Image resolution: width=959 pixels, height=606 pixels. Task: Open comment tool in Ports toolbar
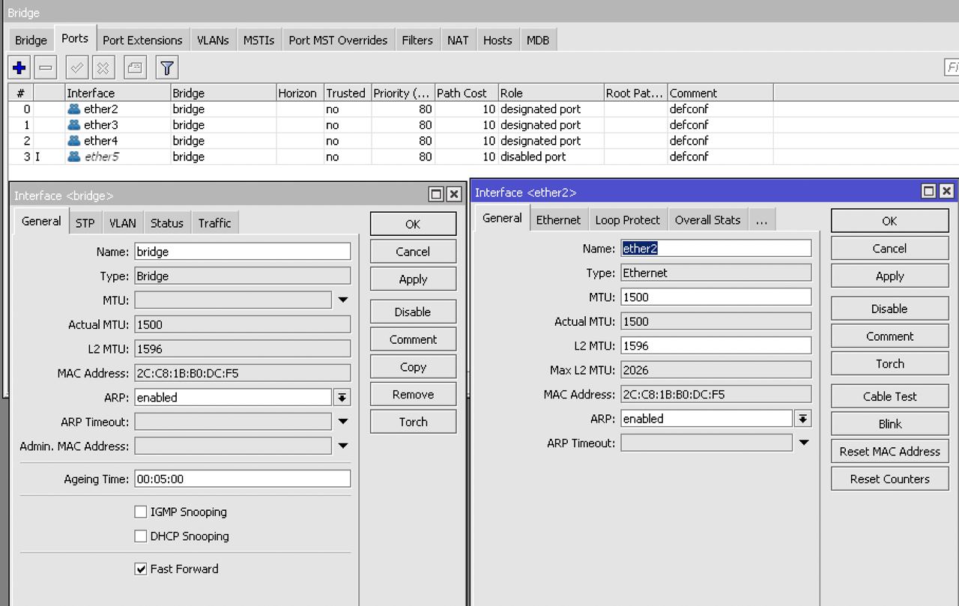tap(135, 68)
